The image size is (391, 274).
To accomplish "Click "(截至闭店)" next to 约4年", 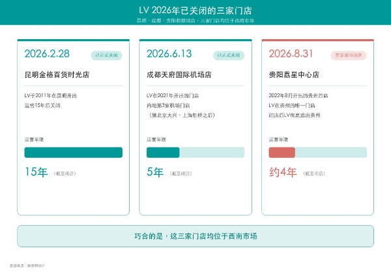I will pos(314,174).
